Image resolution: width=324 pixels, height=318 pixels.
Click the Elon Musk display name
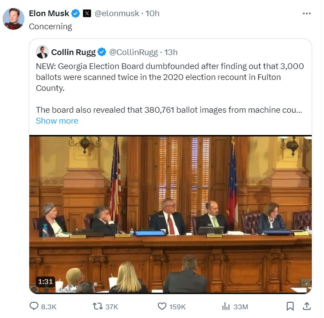click(49, 14)
